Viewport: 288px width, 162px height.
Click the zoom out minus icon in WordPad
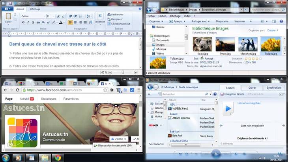pyautogui.click(x=110, y=73)
